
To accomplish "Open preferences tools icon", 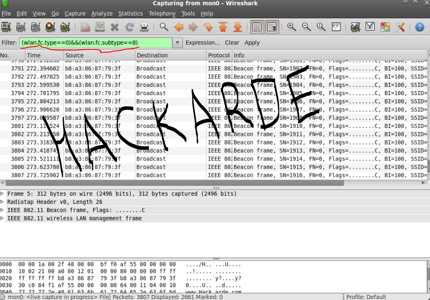I will 400,27.
